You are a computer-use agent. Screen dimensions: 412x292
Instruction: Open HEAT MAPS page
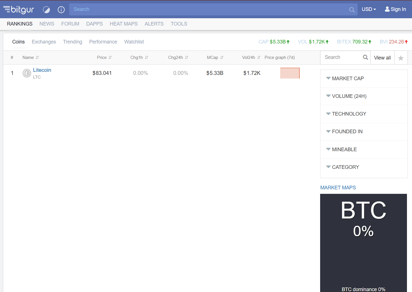coord(124,24)
